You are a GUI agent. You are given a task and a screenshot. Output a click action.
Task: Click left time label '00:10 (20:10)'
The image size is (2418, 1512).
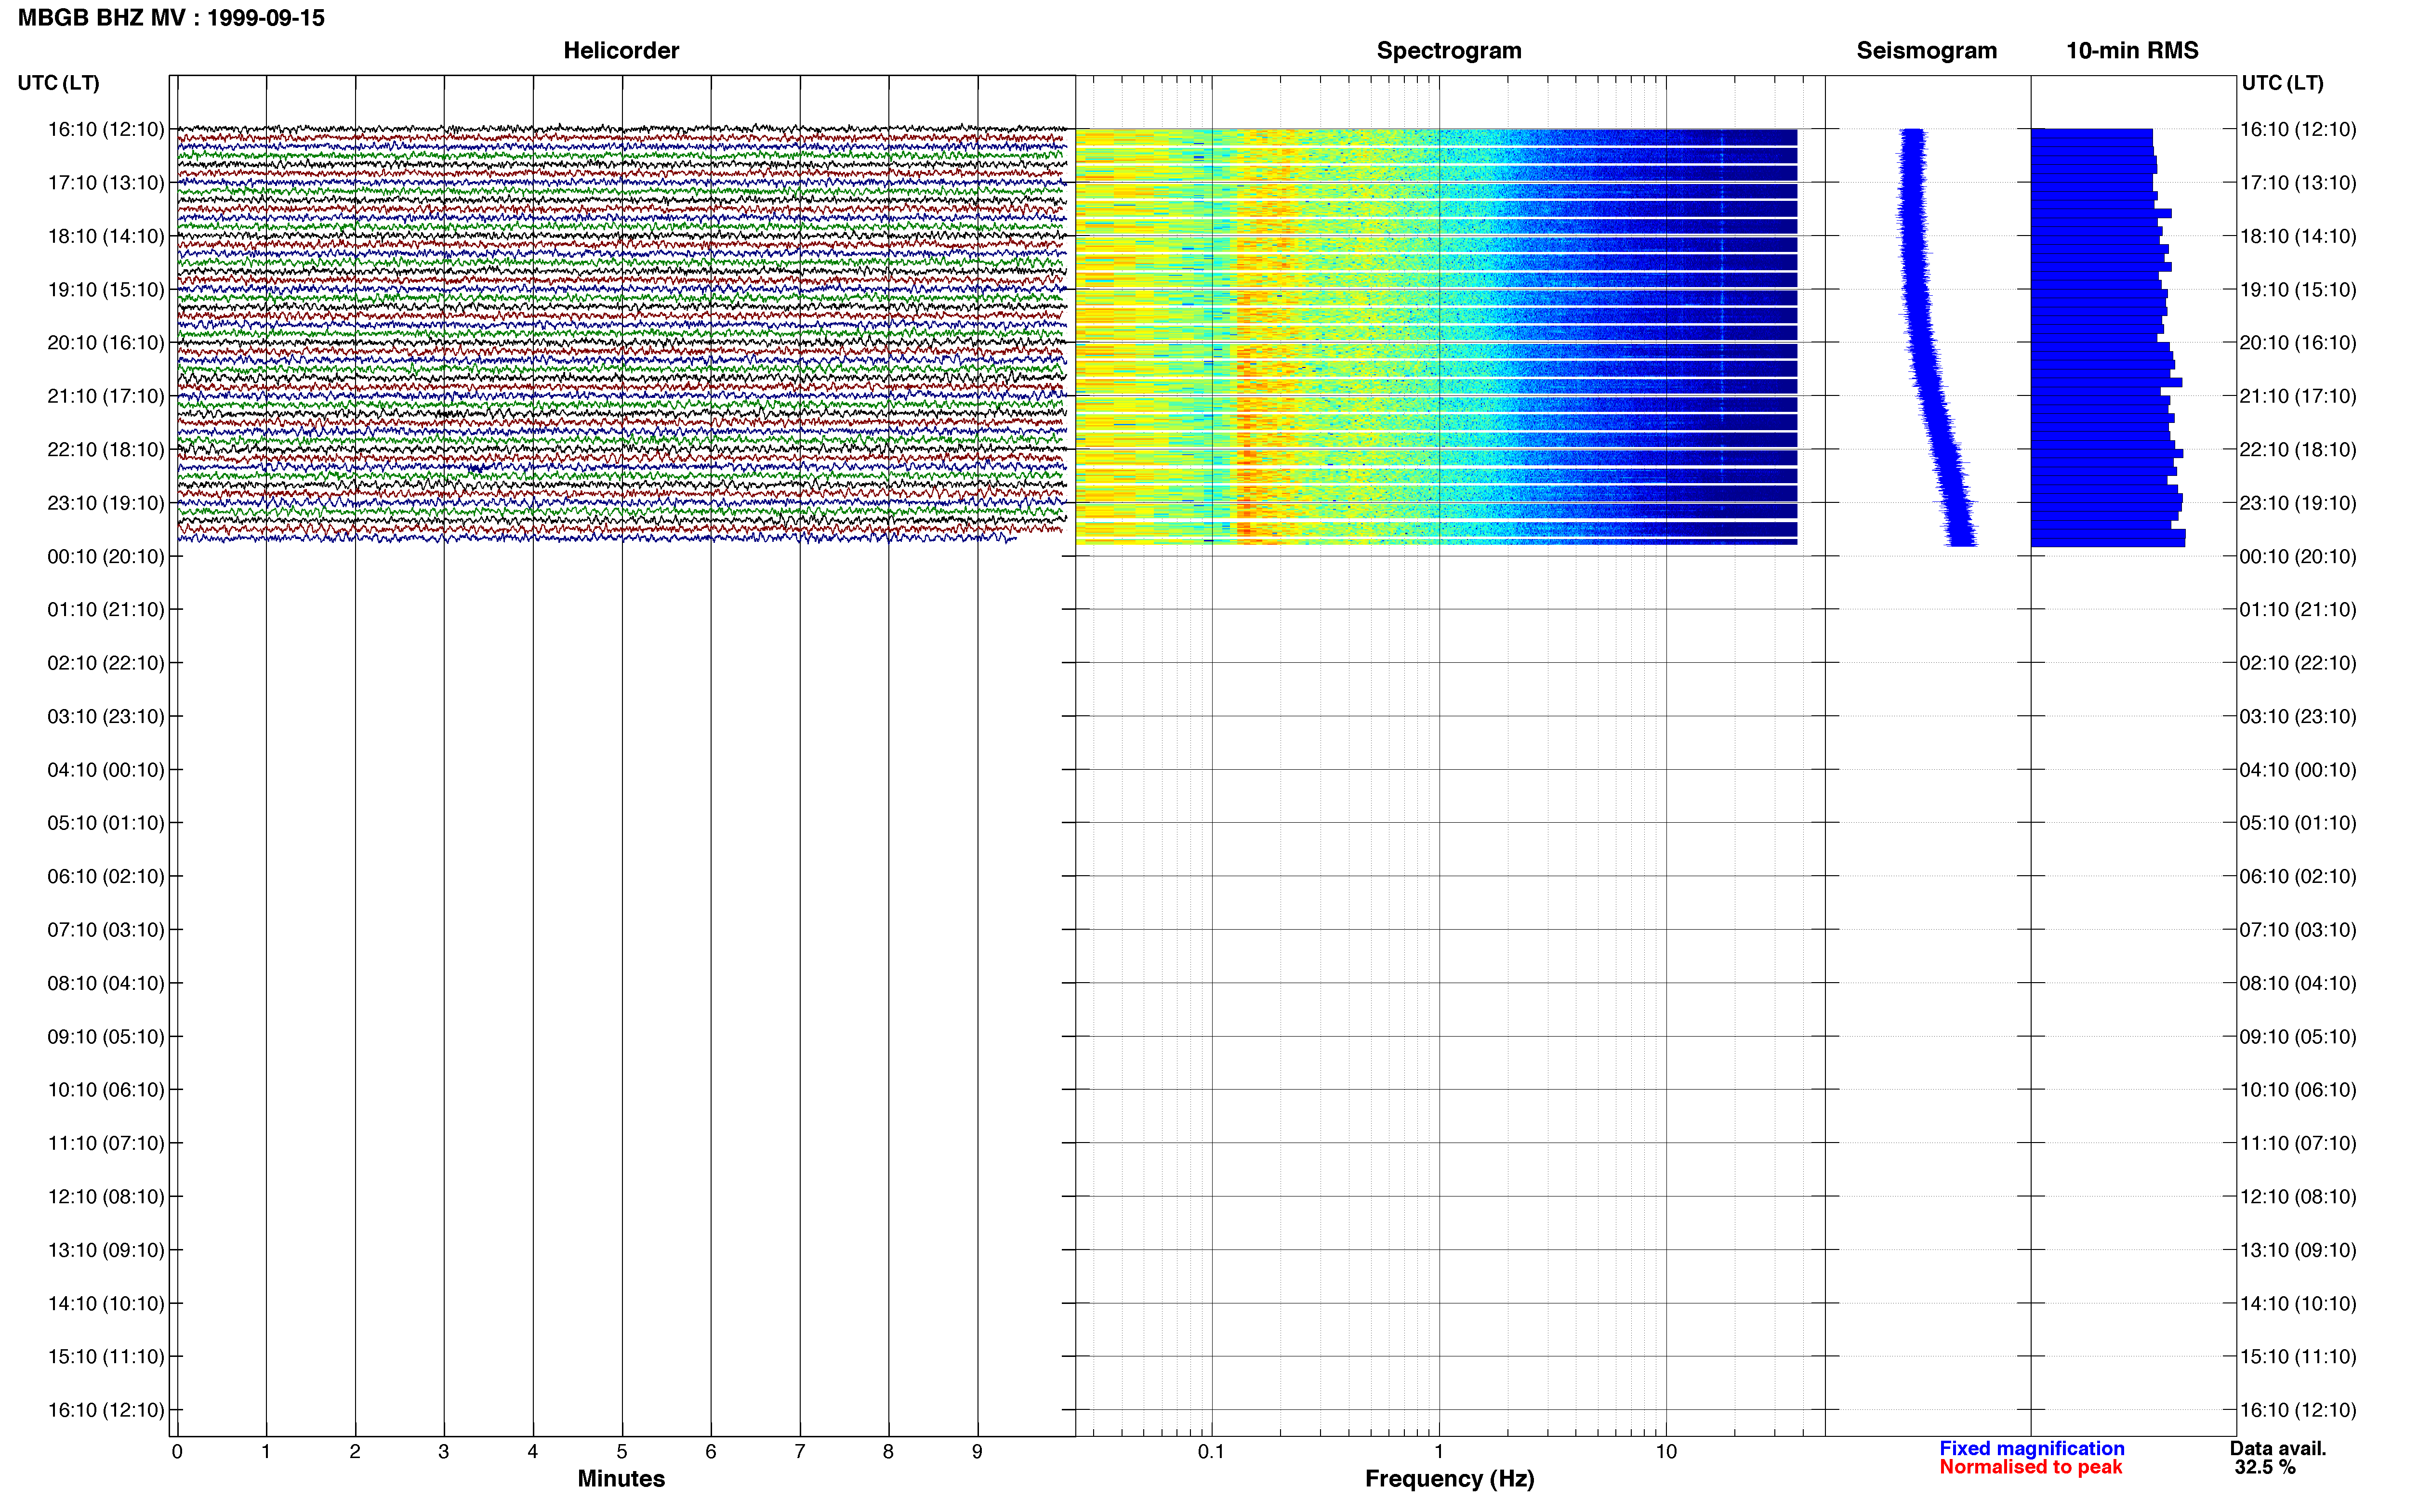tap(106, 556)
